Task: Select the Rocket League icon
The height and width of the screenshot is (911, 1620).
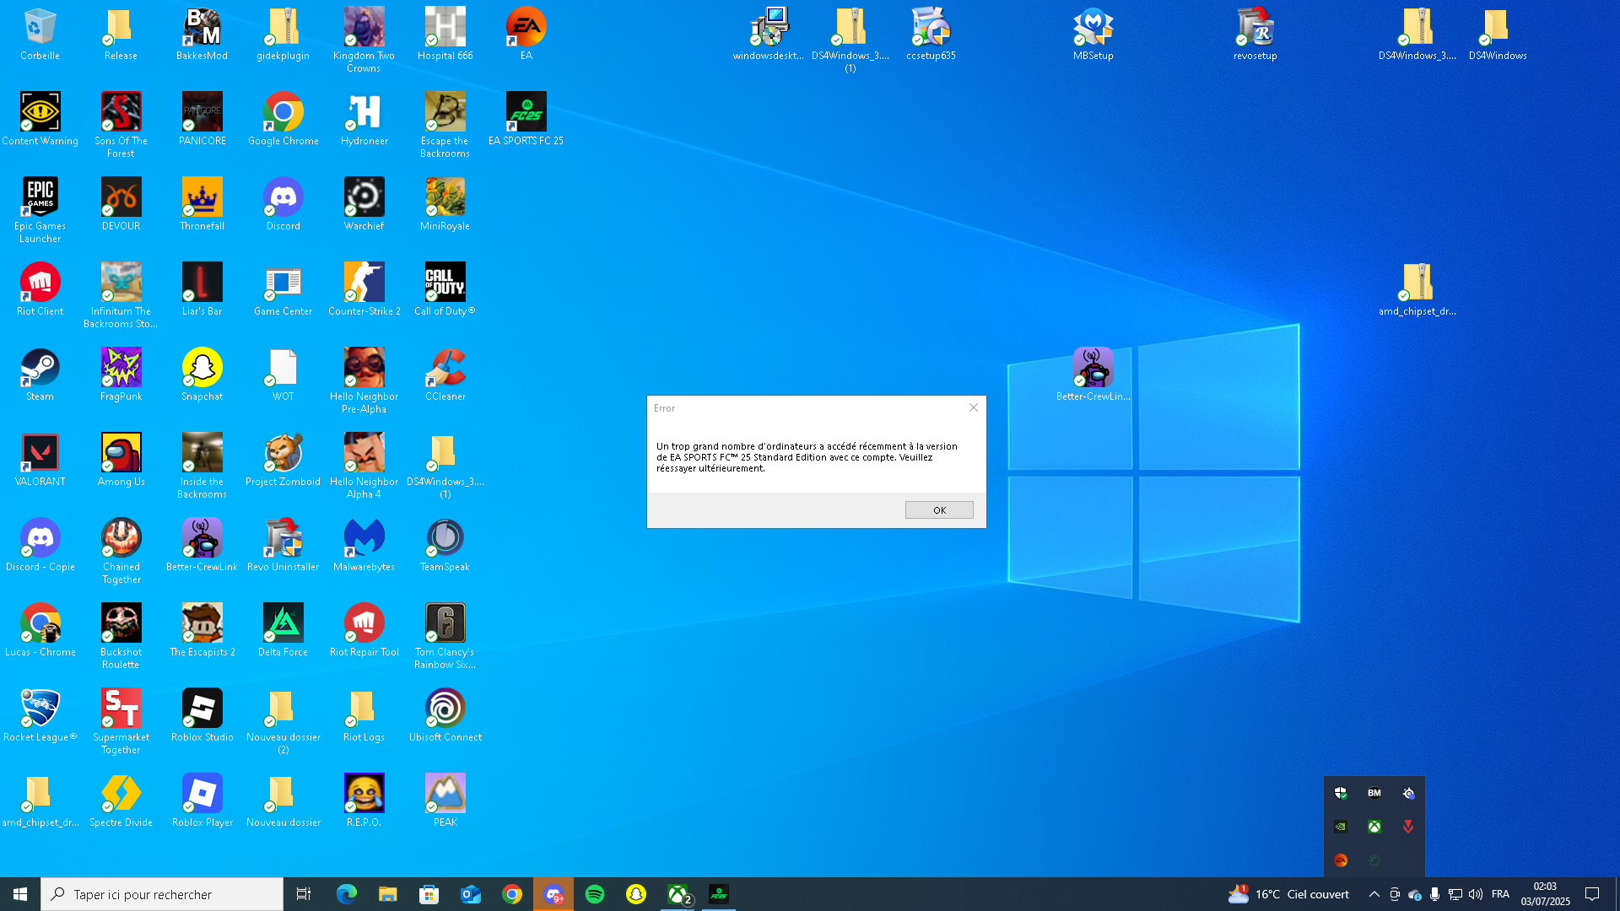Action: click(40, 715)
